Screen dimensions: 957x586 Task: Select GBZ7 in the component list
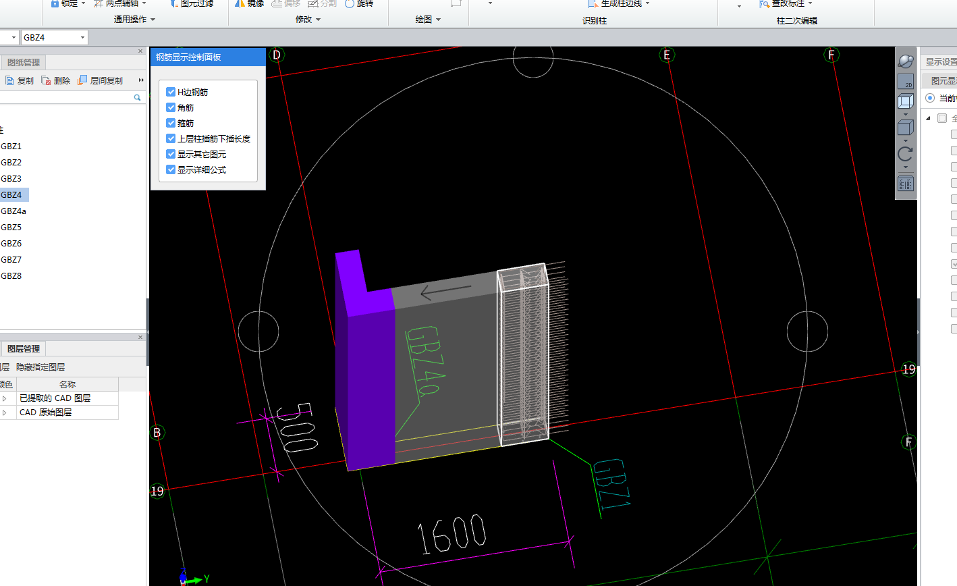[x=11, y=260]
